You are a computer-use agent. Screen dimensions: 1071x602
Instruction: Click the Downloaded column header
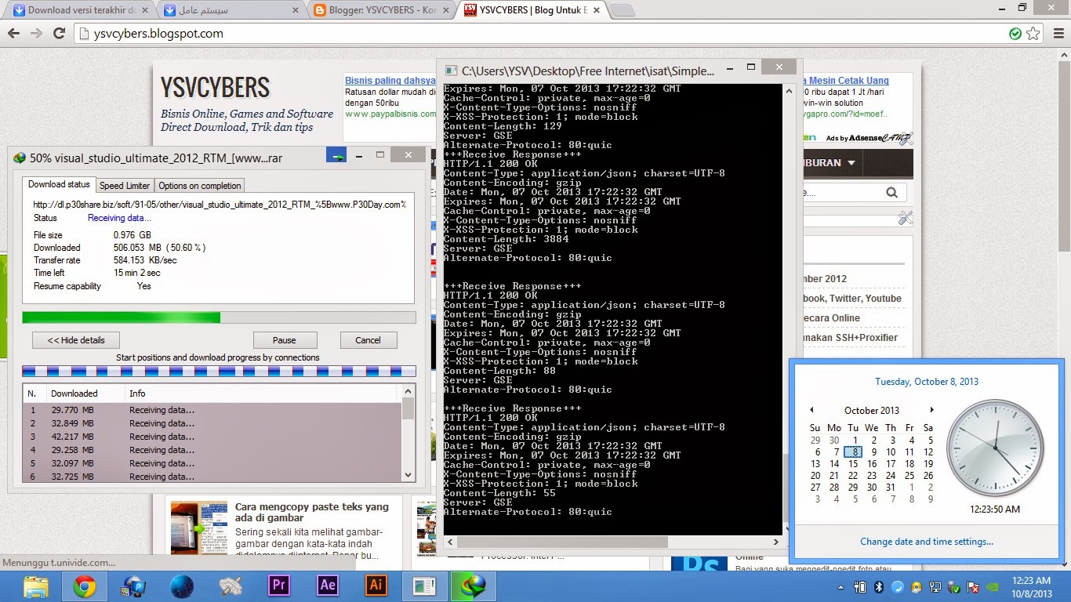tap(85, 393)
